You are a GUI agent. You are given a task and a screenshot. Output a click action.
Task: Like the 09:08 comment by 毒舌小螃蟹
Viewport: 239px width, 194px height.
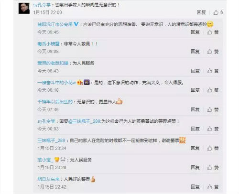click(209, 52)
